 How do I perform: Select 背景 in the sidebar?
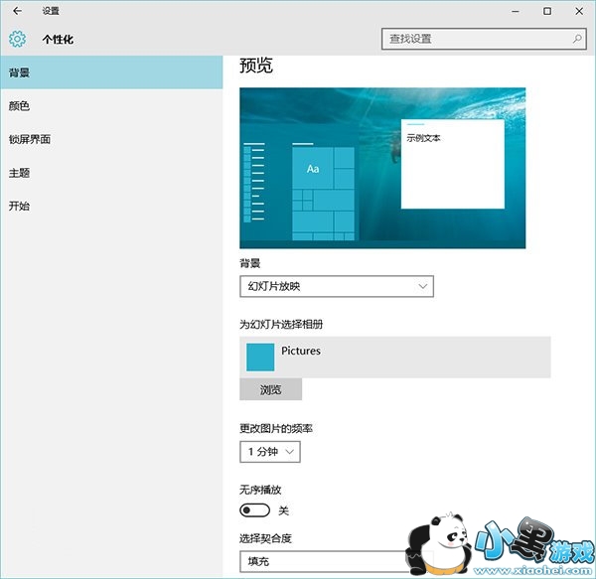(111, 72)
